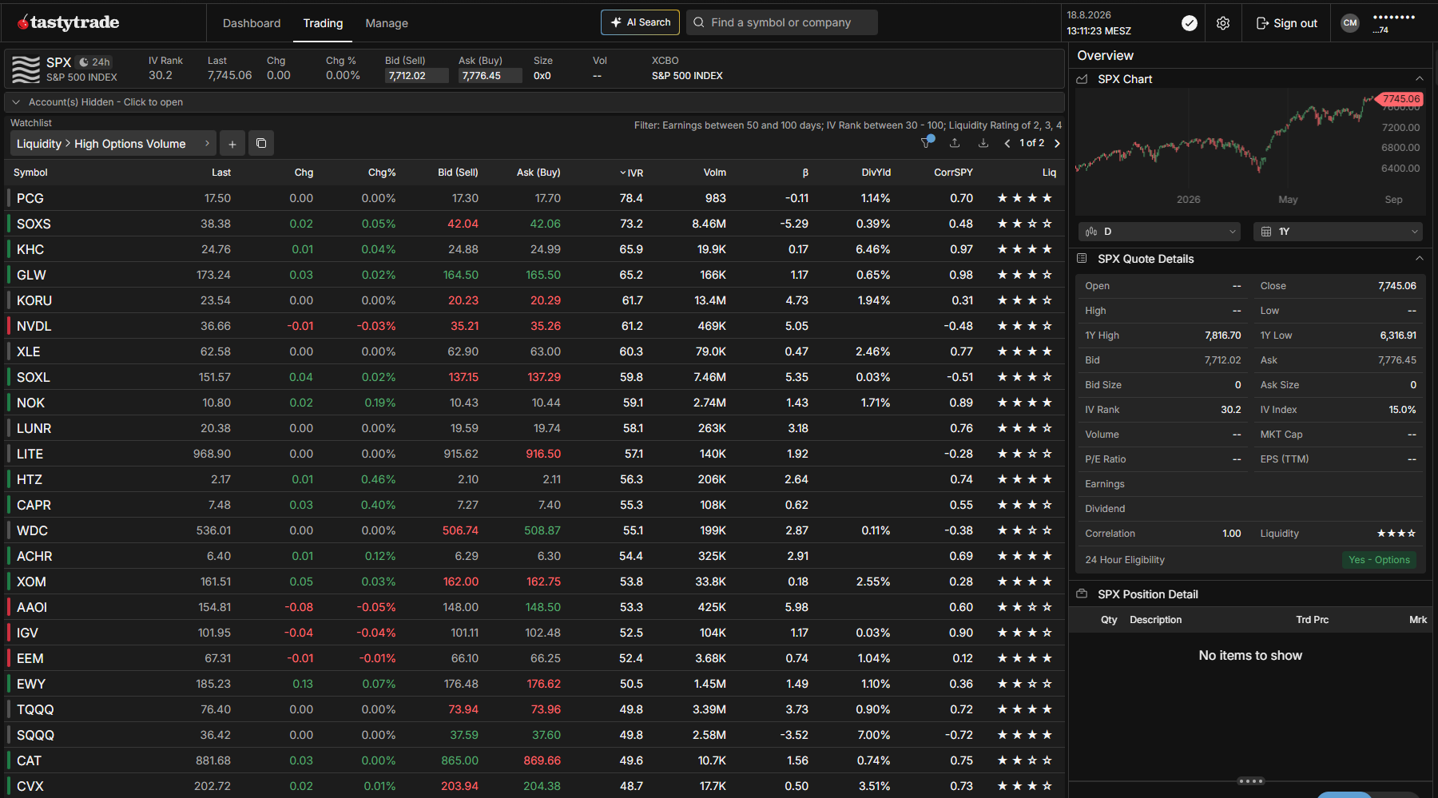
Task: Open the Liquidity High Options Volume watchlist selector
Action: pyautogui.click(x=113, y=144)
